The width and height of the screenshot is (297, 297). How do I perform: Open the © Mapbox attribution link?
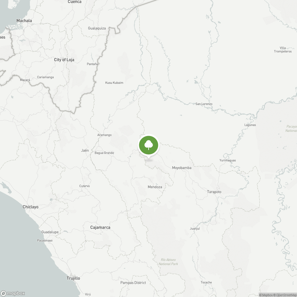(266, 295)
